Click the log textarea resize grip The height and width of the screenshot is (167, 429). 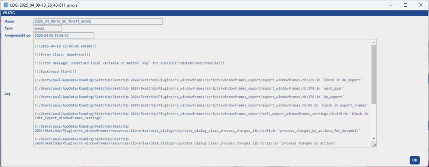point(374,144)
